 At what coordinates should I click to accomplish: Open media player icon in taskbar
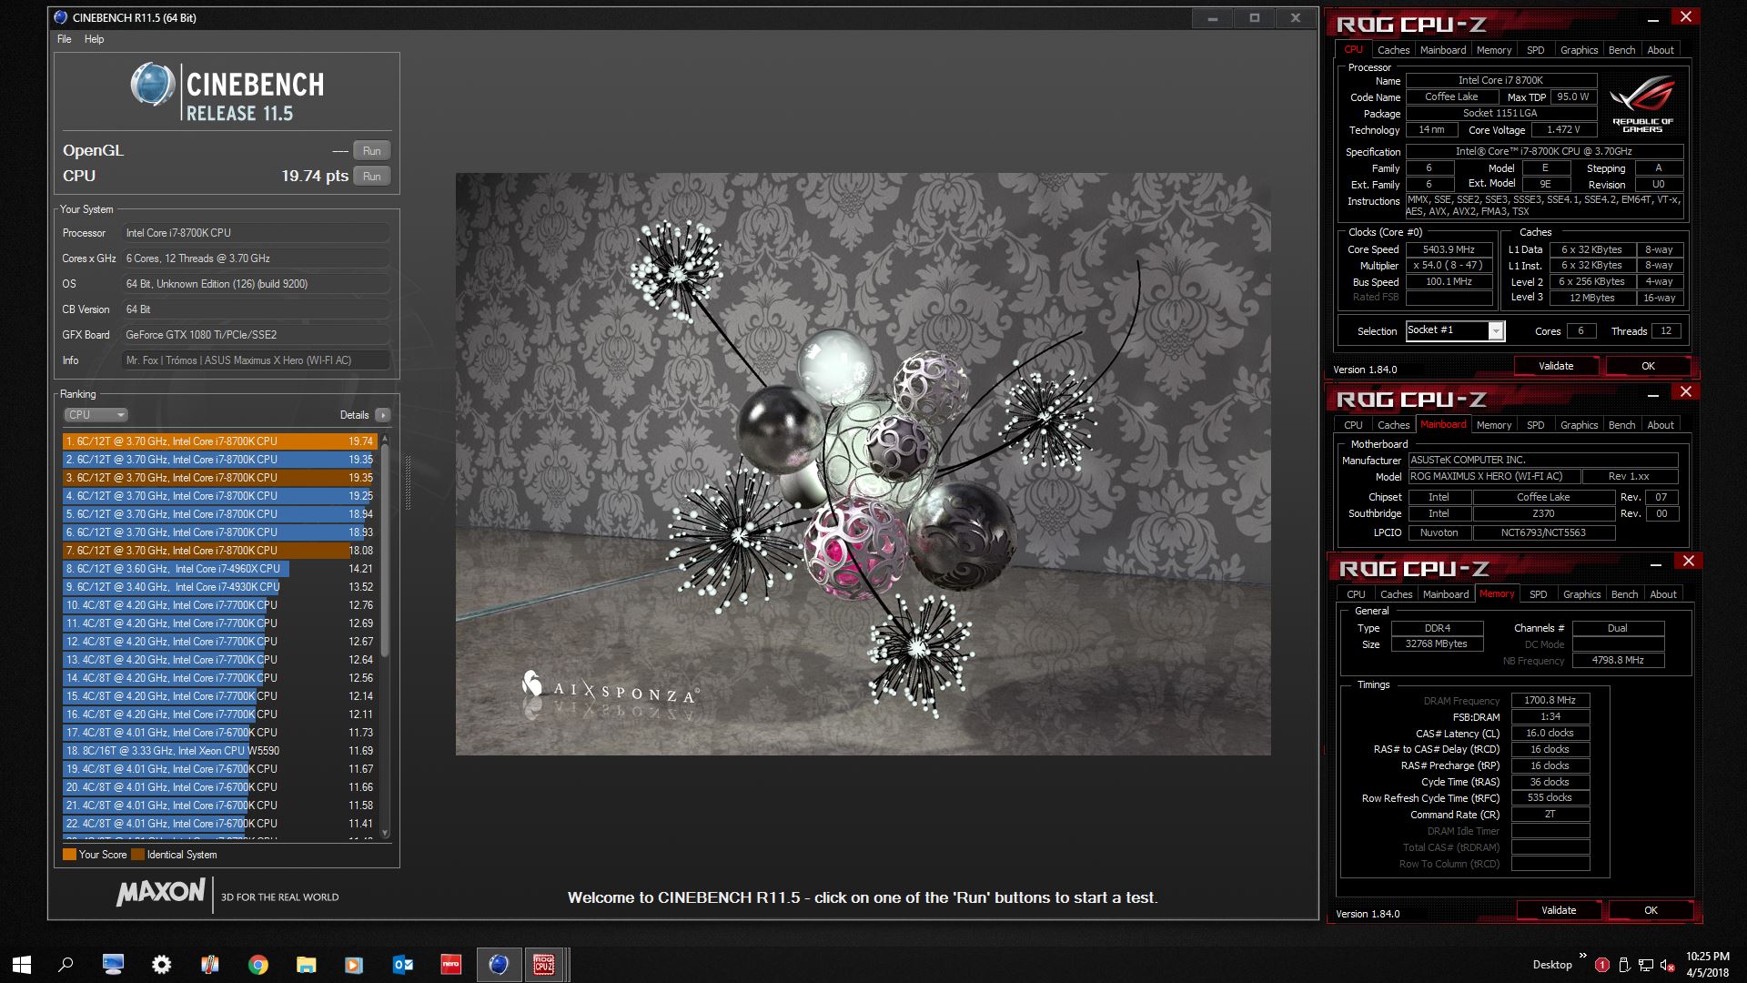coord(355,964)
